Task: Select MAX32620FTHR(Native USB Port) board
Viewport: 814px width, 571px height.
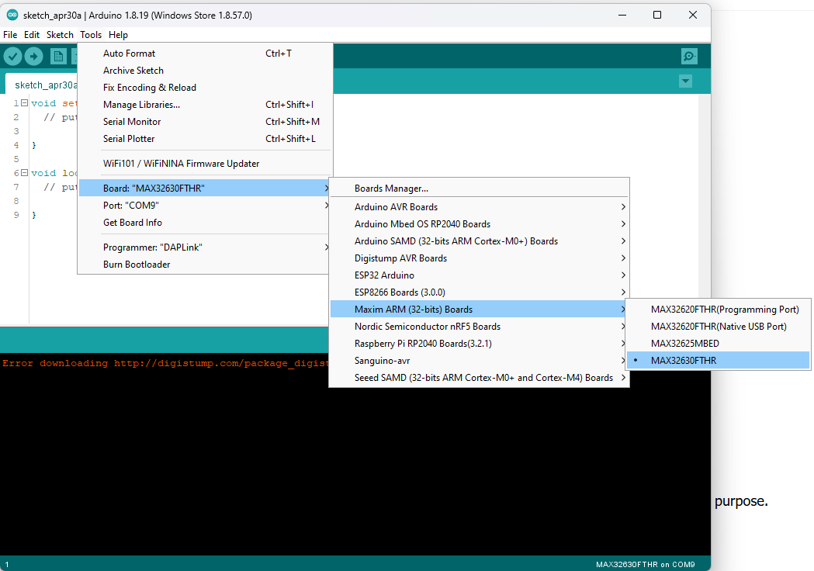Action: point(719,327)
